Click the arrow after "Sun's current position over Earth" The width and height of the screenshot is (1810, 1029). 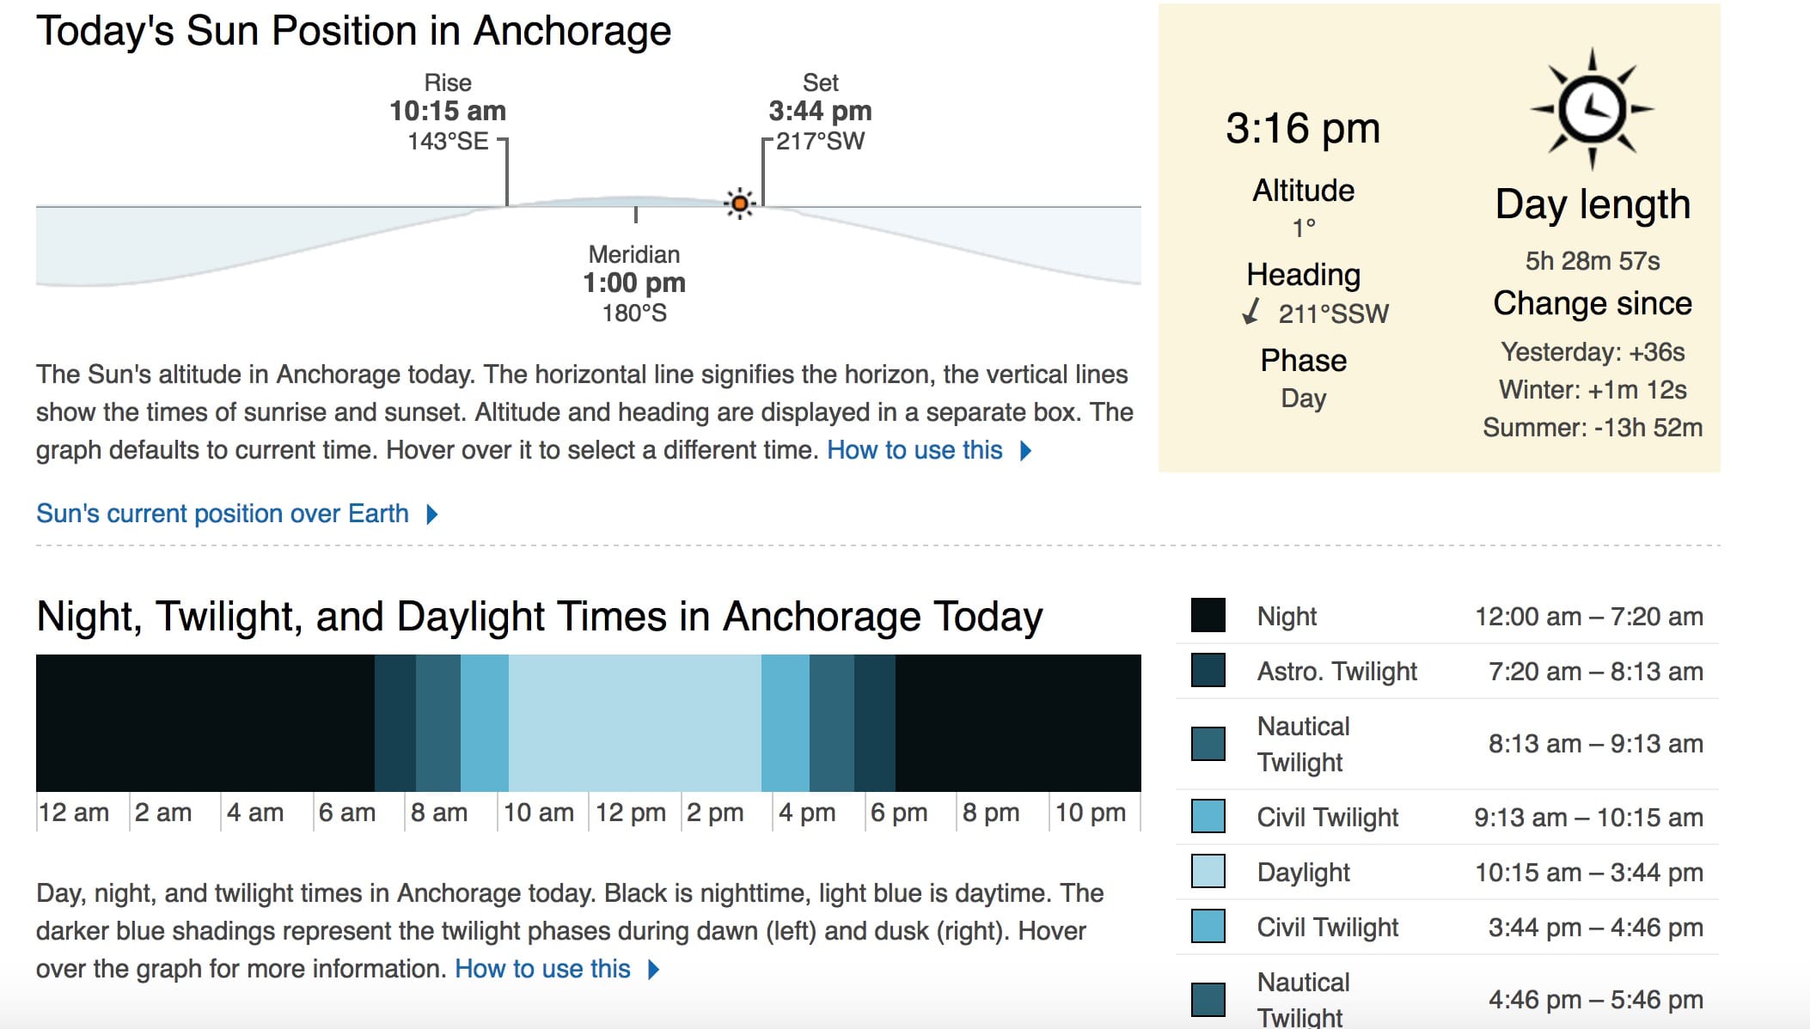click(x=432, y=514)
